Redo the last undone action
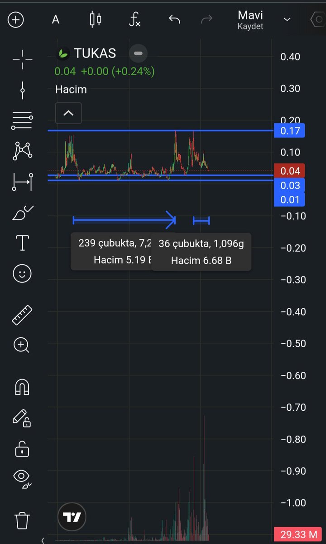326x544 pixels. click(x=206, y=19)
